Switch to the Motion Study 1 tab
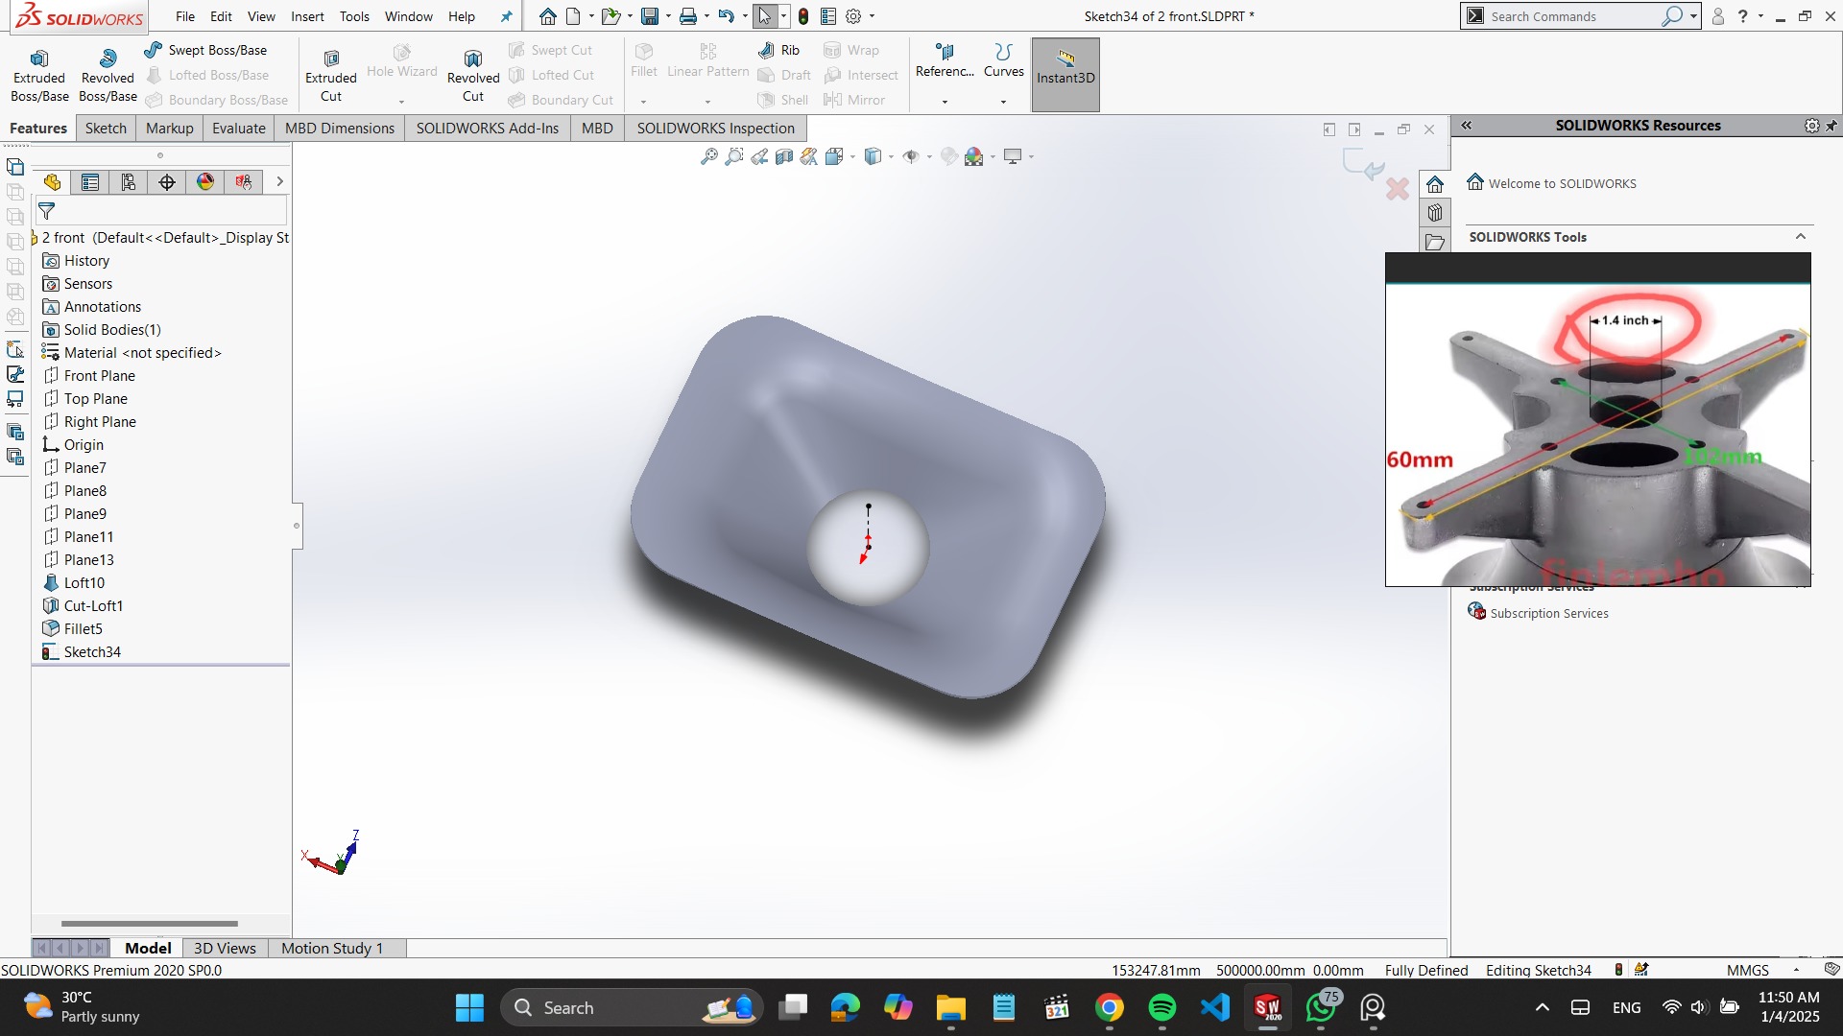Image resolution: width=1843 pixels, height=1036 pixels. (332, 948)
